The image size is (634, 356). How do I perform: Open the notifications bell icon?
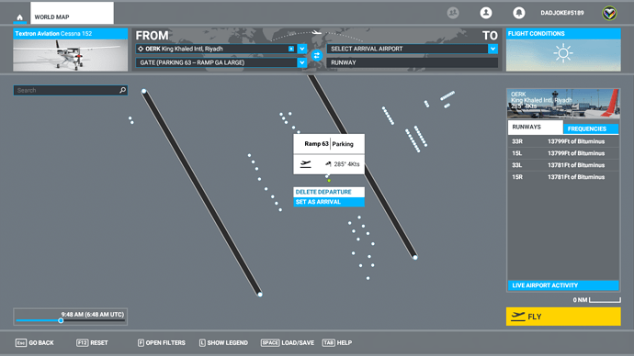[519, 13]
